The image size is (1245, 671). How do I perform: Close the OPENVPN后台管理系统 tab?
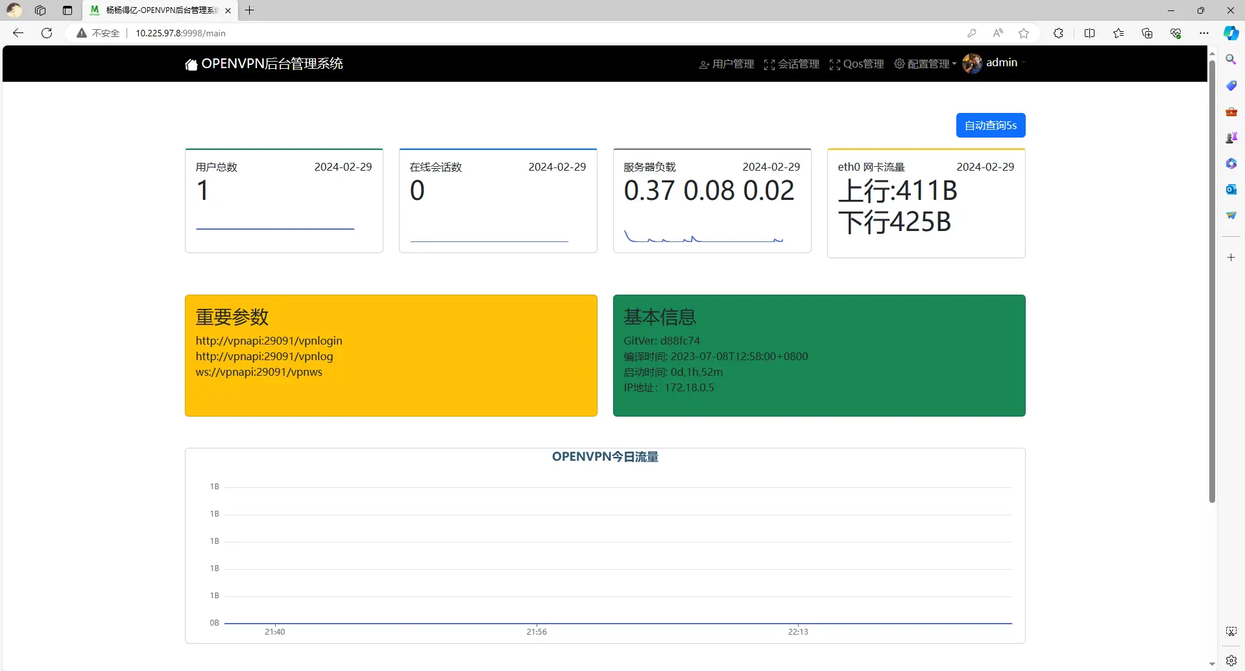point(228,10)
